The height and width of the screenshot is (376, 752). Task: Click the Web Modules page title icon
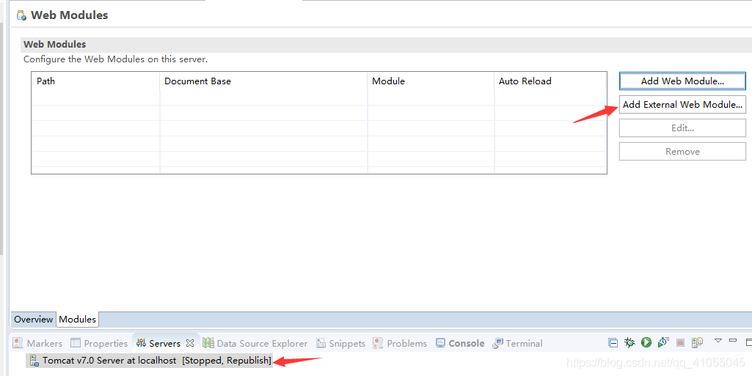(21, 15)
